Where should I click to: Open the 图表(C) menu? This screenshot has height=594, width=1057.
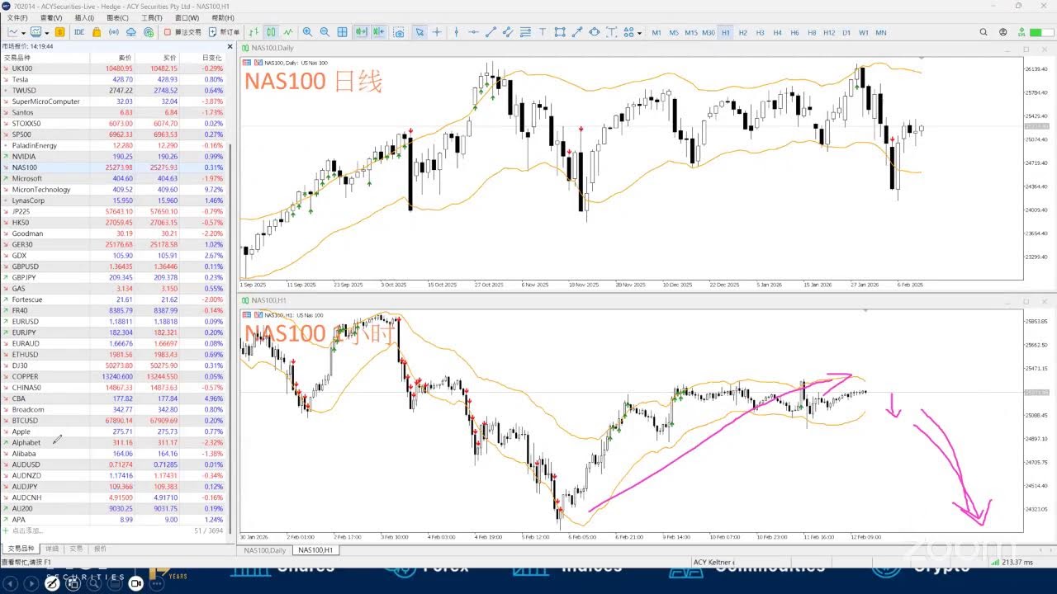tap(118, 17)
